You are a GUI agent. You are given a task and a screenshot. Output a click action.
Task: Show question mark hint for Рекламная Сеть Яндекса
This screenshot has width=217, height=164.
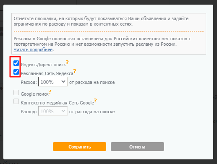(x=75, y=71)
